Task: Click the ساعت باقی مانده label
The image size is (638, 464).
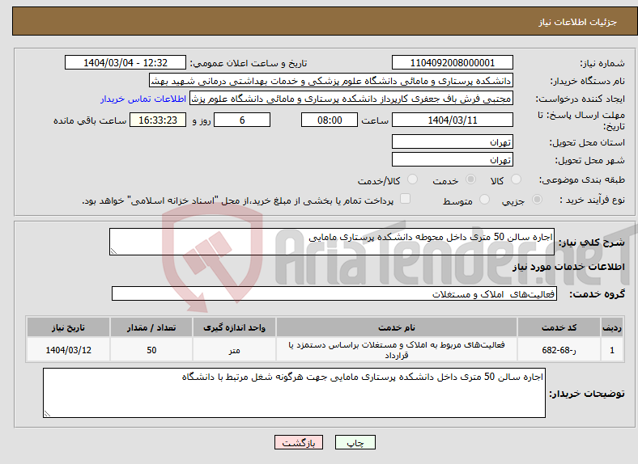Action: 90,120
